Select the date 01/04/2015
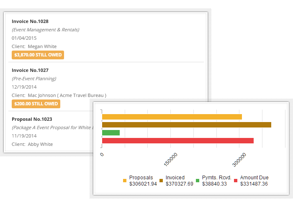 pos(24,38)
